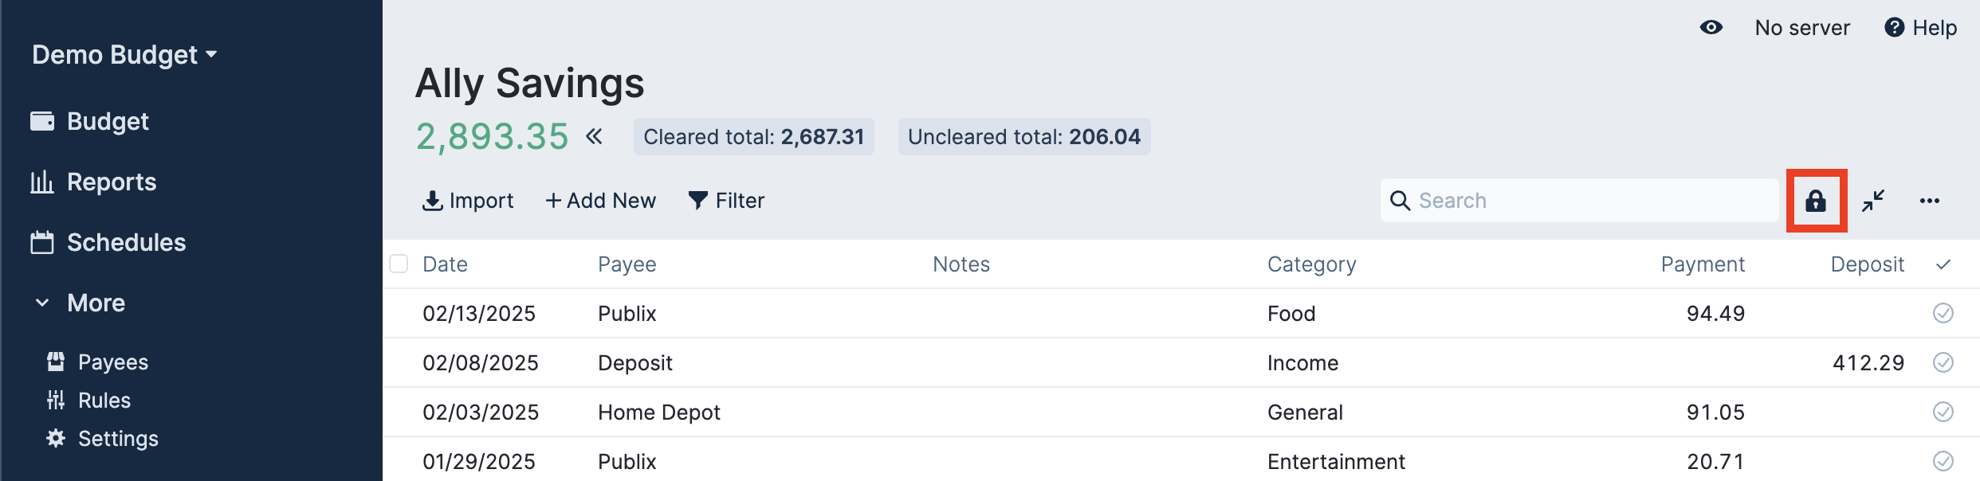Viewport: 1980px width, 481px height.
Task: Collapse the More section in sidebar
Action: 43,303
